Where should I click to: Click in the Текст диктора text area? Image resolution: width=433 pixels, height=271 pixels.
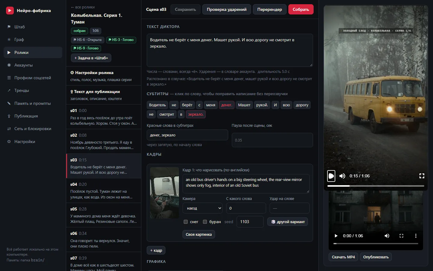click(230, 50)
